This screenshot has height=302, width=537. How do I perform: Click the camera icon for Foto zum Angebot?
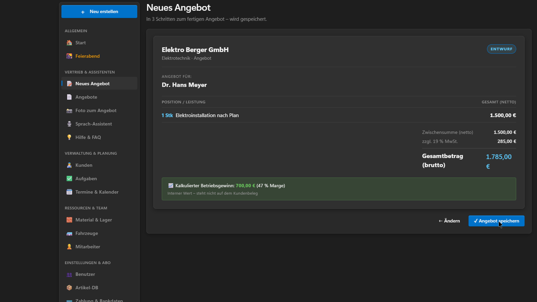[69, 110]
